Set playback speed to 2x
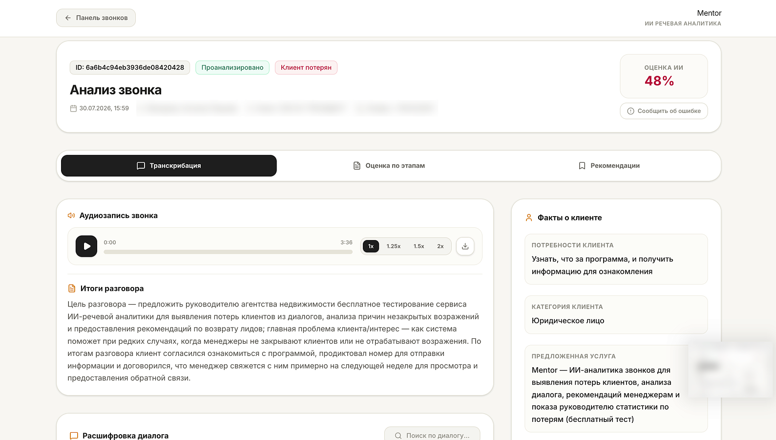776x440 pixels. tap(440, 246)
